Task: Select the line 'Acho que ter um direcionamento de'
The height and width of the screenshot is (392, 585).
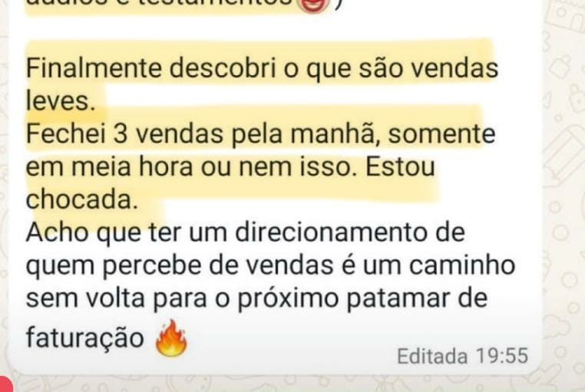Action: [x=246, y=232]
